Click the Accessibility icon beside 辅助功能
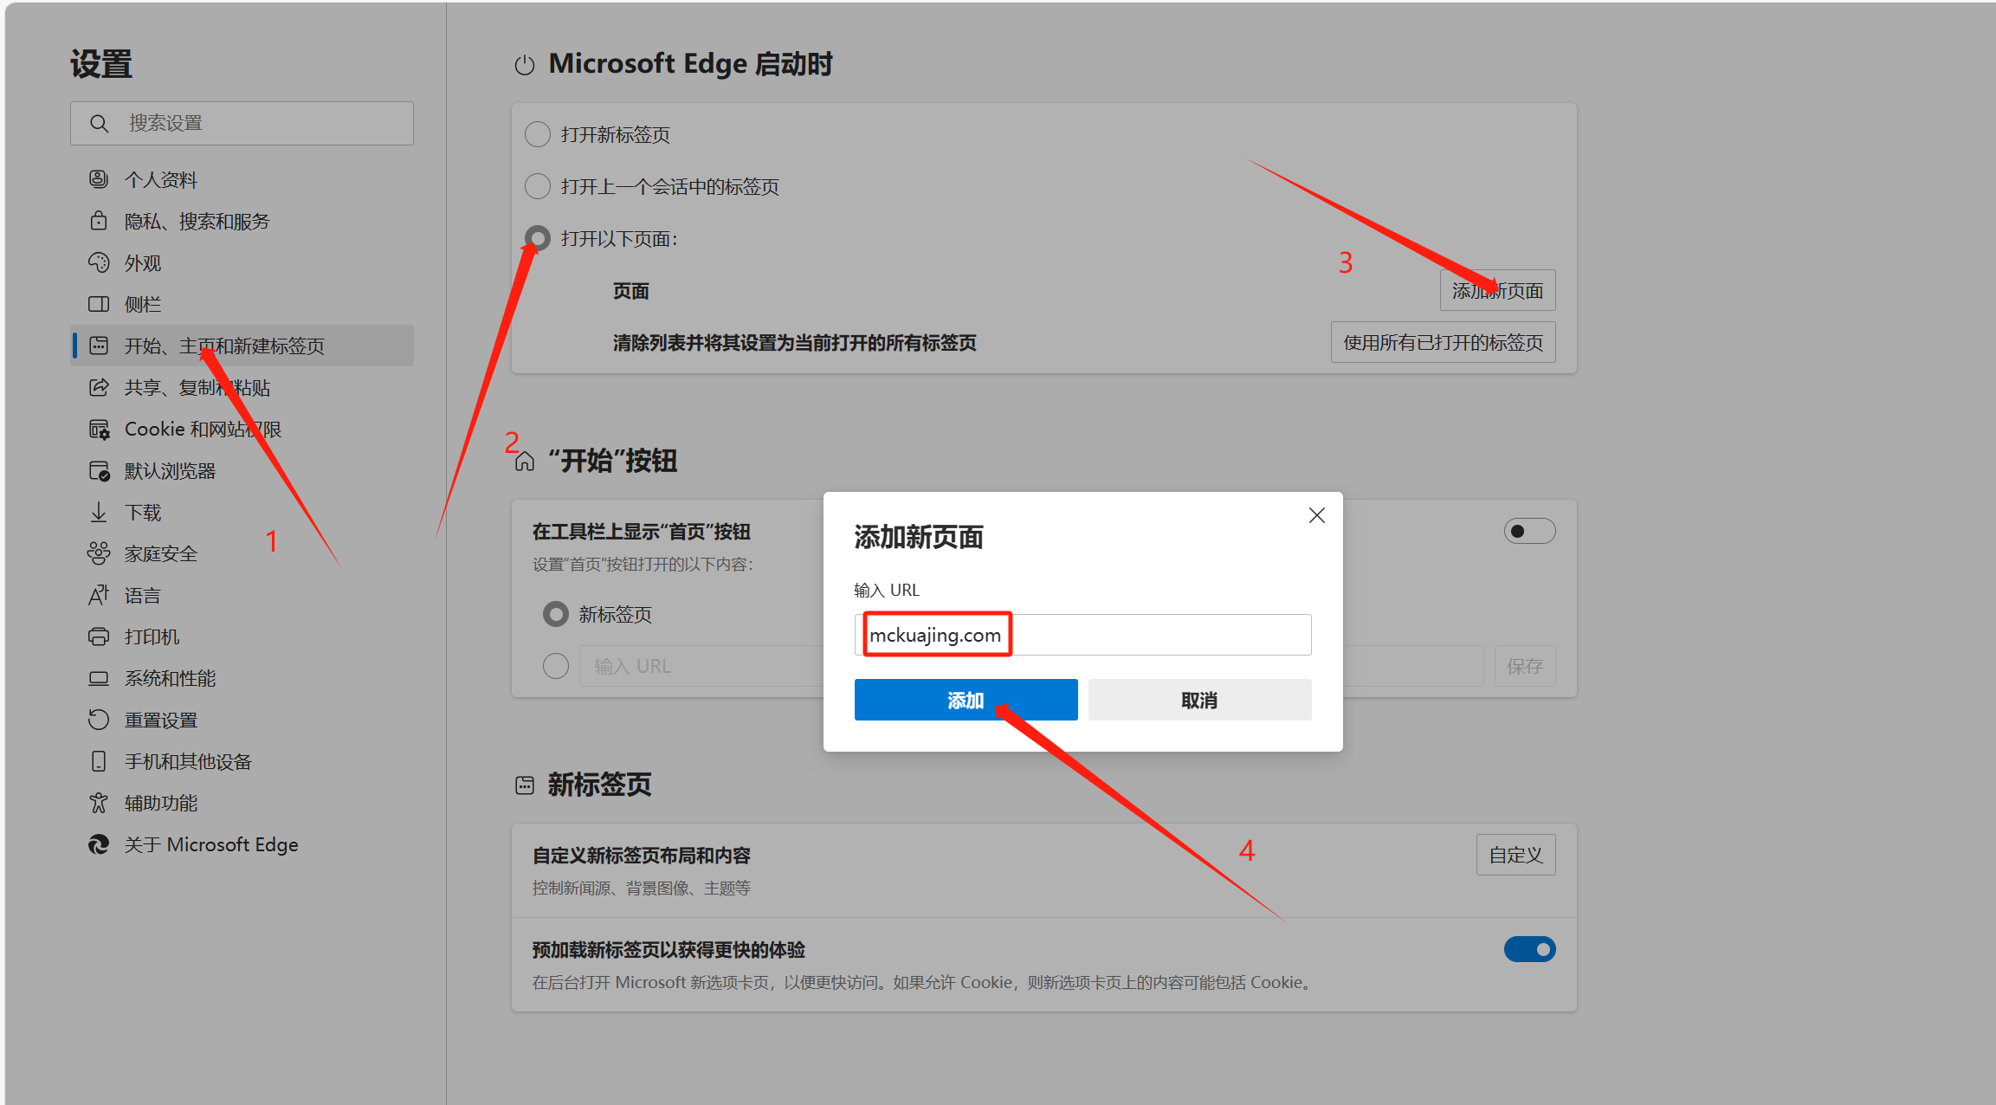The image size is (1996, 1105). 99,803
